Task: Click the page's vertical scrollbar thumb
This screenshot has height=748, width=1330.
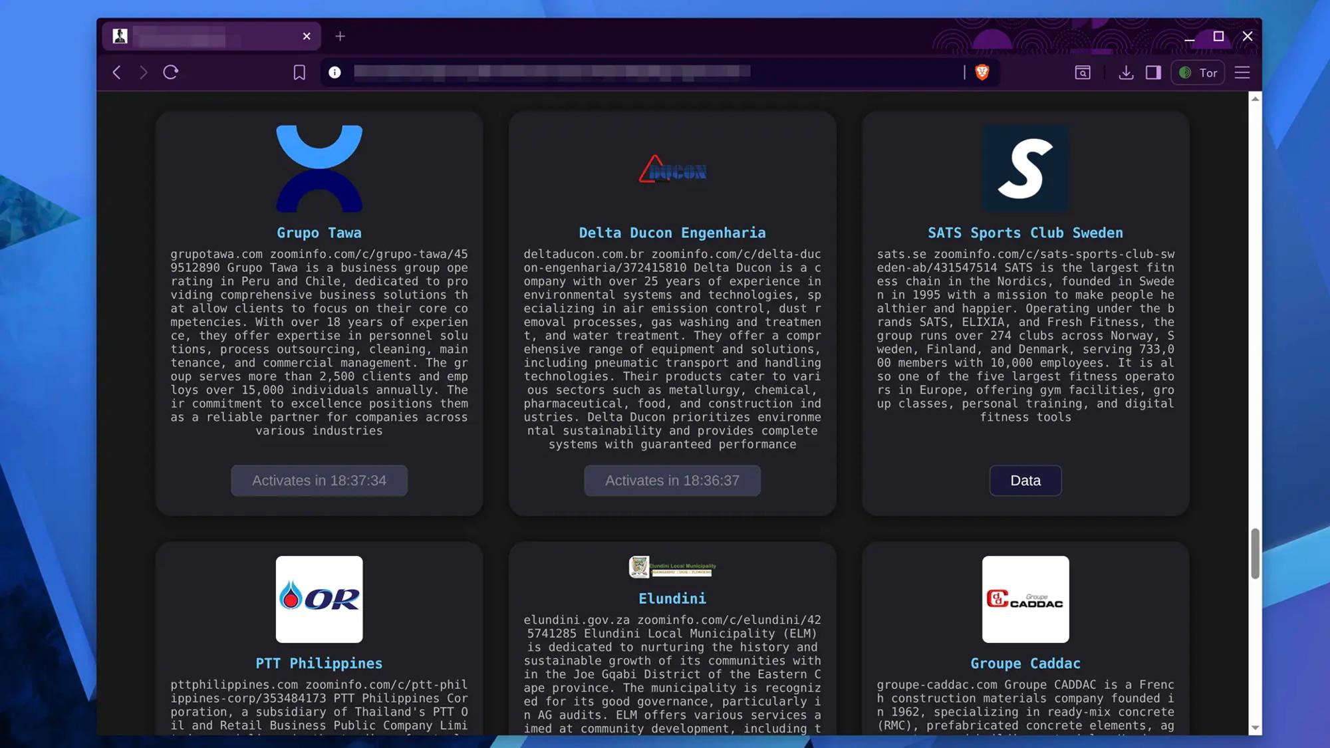Action: tap(1255, 553)
